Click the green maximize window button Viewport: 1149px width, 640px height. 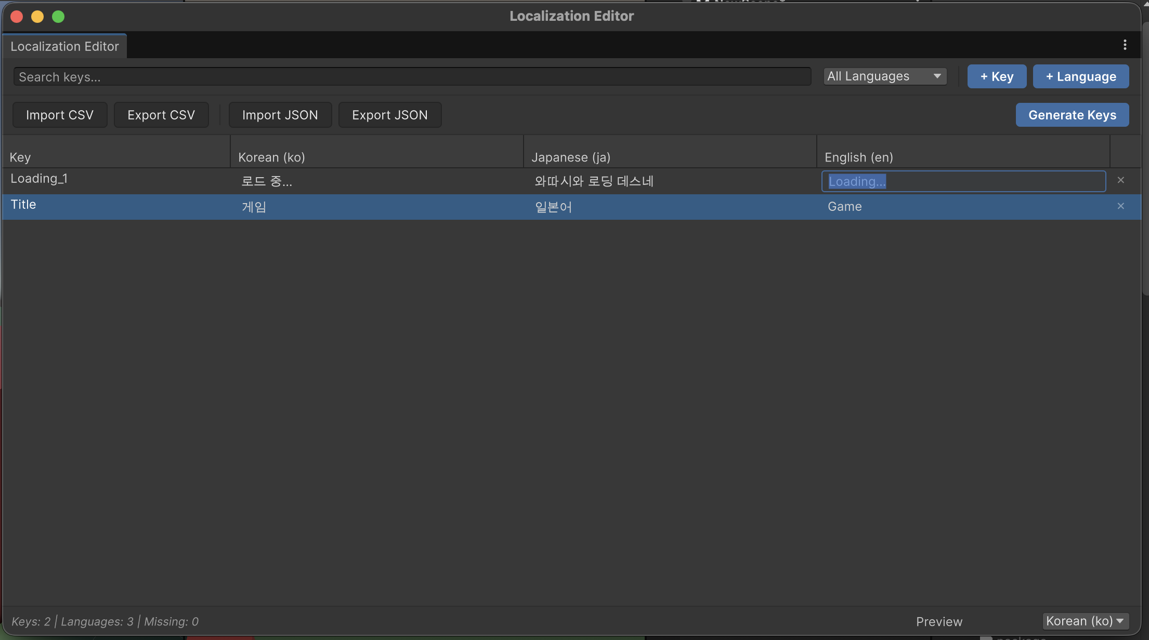(x=58, y=17)
